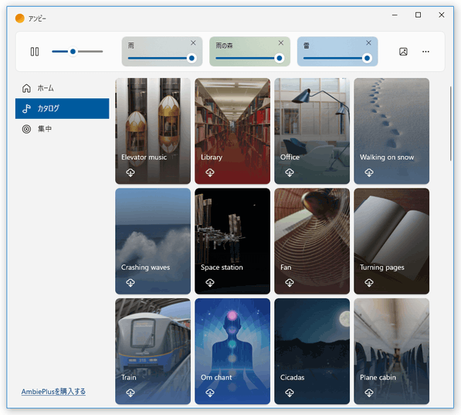The width and height of the screenshot is (461, 415).
Task: Open the background image picker icon
Action: click(x=403, y=52)
